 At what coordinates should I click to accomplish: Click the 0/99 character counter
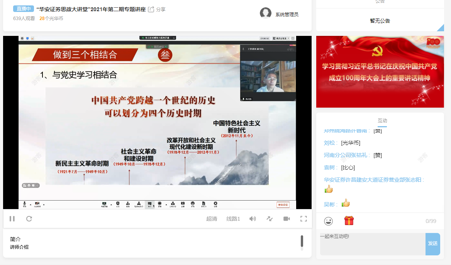point(431,221)
